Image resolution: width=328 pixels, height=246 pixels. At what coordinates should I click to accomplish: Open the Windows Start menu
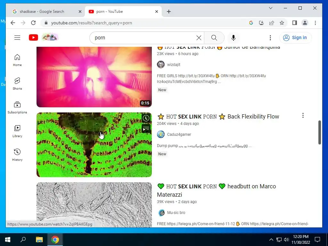(8, 240)
